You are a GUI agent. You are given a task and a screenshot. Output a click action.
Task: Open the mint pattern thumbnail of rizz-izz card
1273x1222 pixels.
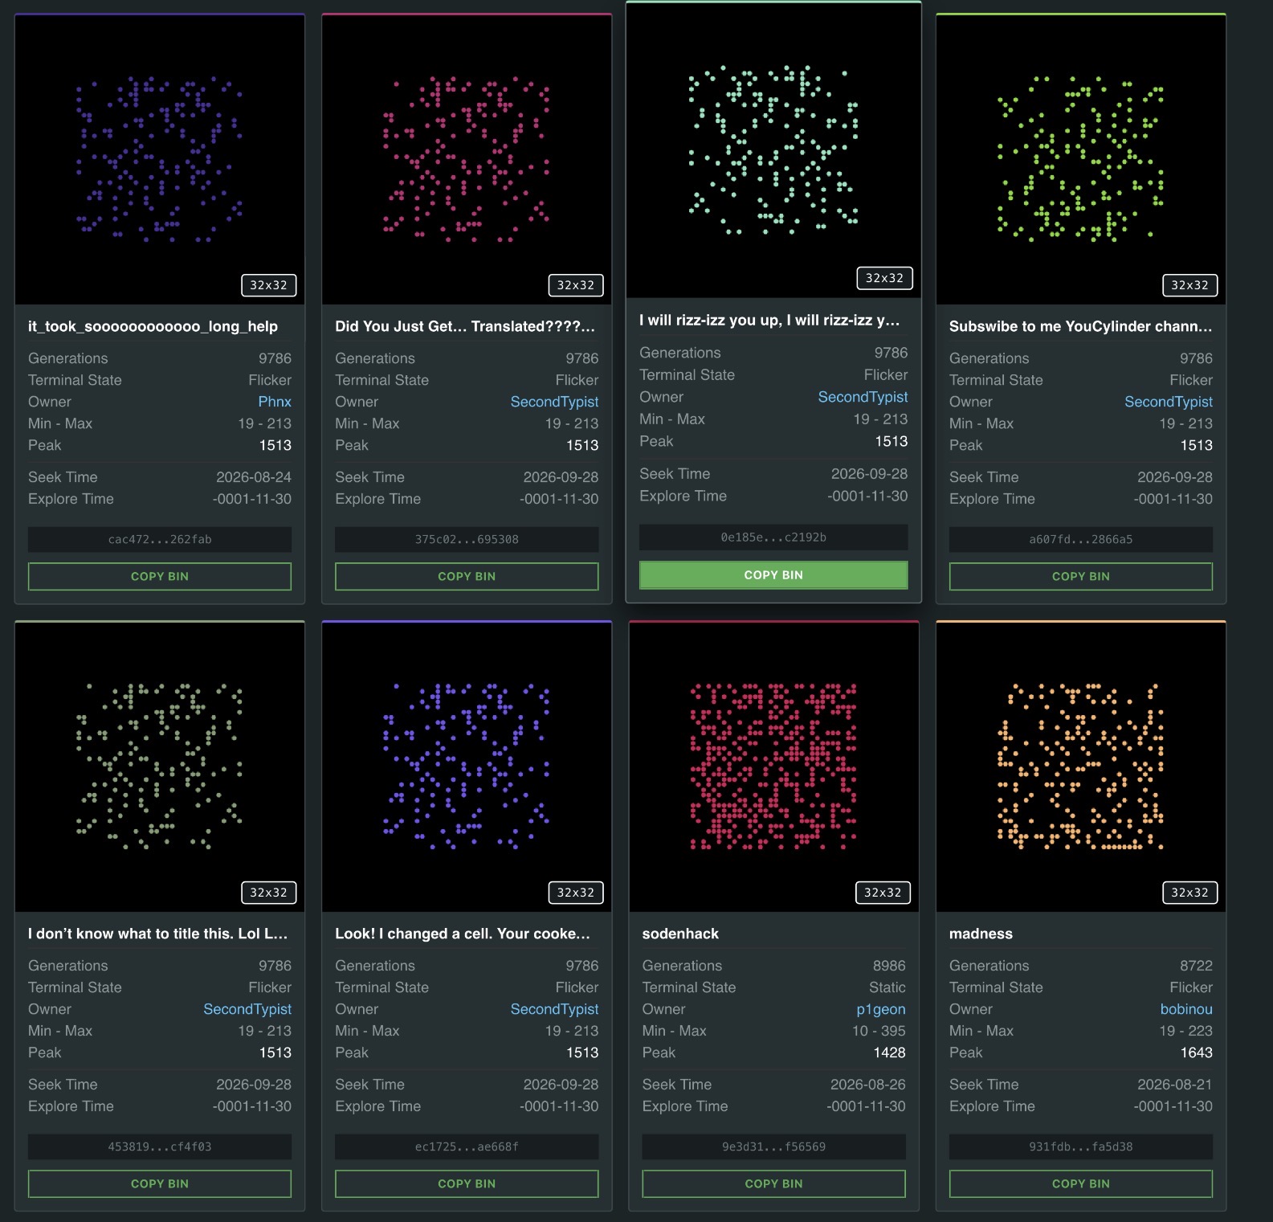coord(773,151)
